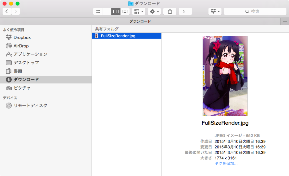Select the ダウンロード tab
The image size is (289, 176).
[x=140, y=21]
